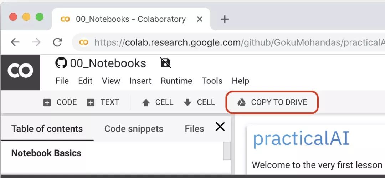
Task: Click the save-disabled floppy disk icon
Action: pyautogui.click(x=165, y=63)
